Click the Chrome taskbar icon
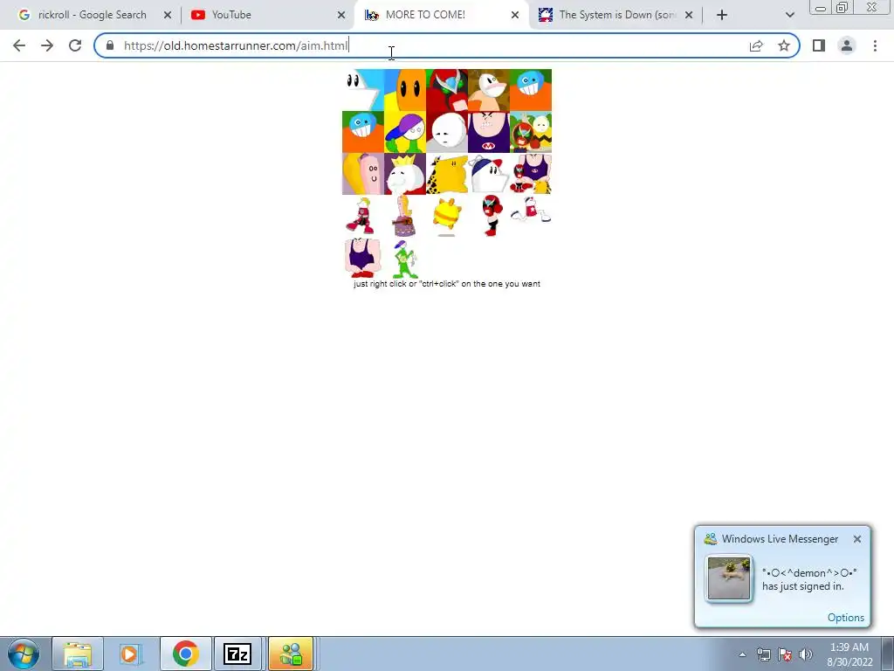 click(185, 654)
